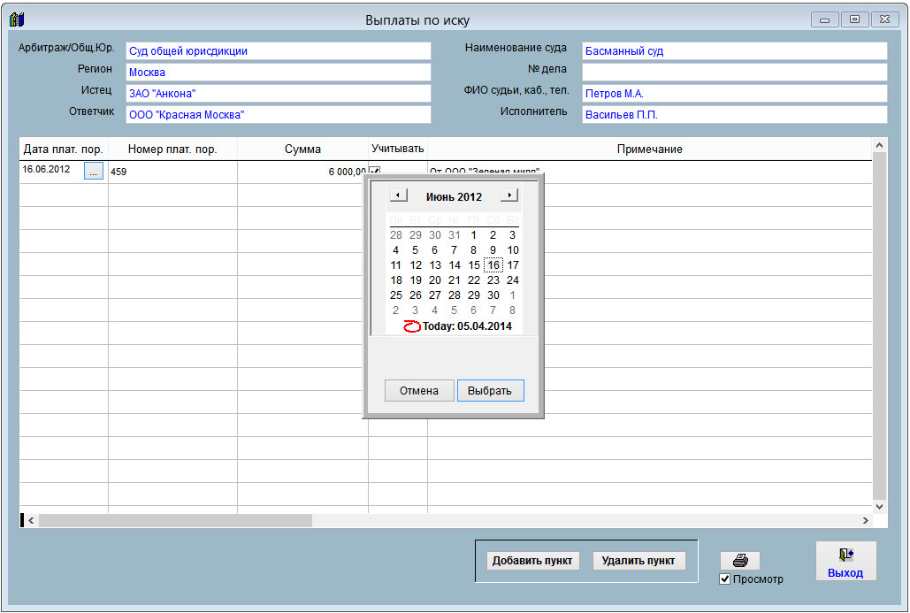Minimize the Выплаты по иску window

coord(824,19)
